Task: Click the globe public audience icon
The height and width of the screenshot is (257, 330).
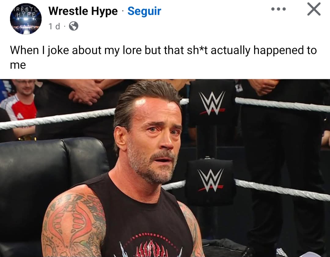Action: tap(74, 26)
